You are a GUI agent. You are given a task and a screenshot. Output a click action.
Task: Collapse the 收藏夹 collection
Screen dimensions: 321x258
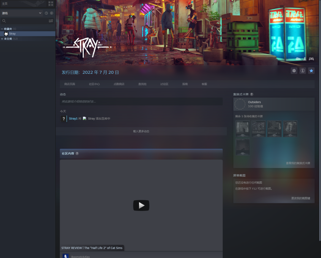2,29
